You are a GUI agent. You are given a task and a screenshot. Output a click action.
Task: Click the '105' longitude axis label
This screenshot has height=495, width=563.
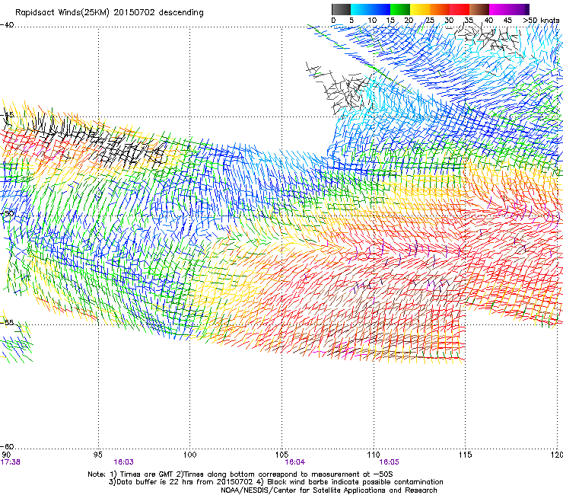pos(281,455)
